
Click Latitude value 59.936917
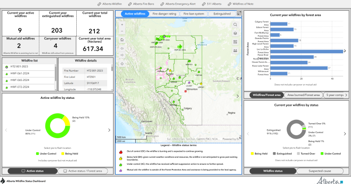96,83
